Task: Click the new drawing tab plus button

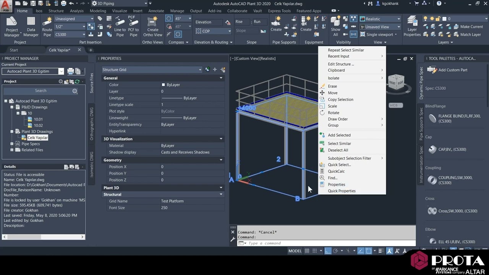Action: 91,50
